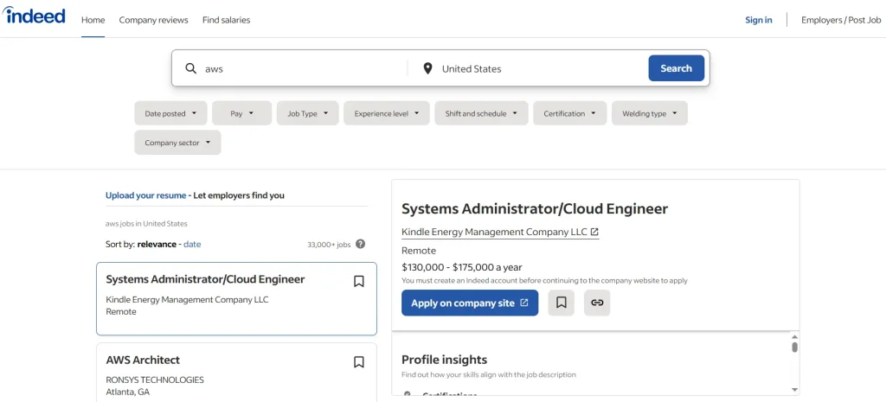Screen dimensions: 886x402
Task: Open Find salaries page
Action: click(x=226, y=20)
